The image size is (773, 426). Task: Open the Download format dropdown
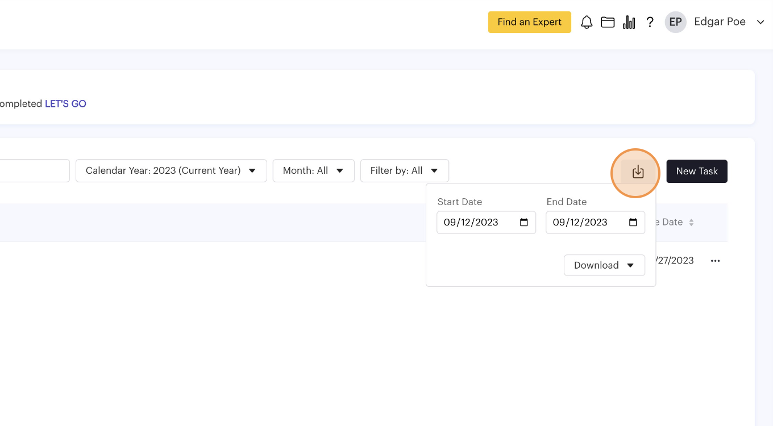click(x=604, y=265)
